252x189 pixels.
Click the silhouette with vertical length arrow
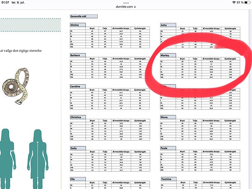point(38,159)
